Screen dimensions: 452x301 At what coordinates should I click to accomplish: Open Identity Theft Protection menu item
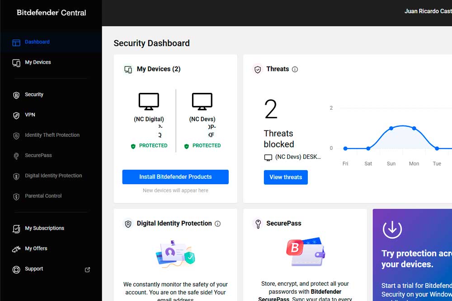51,135
